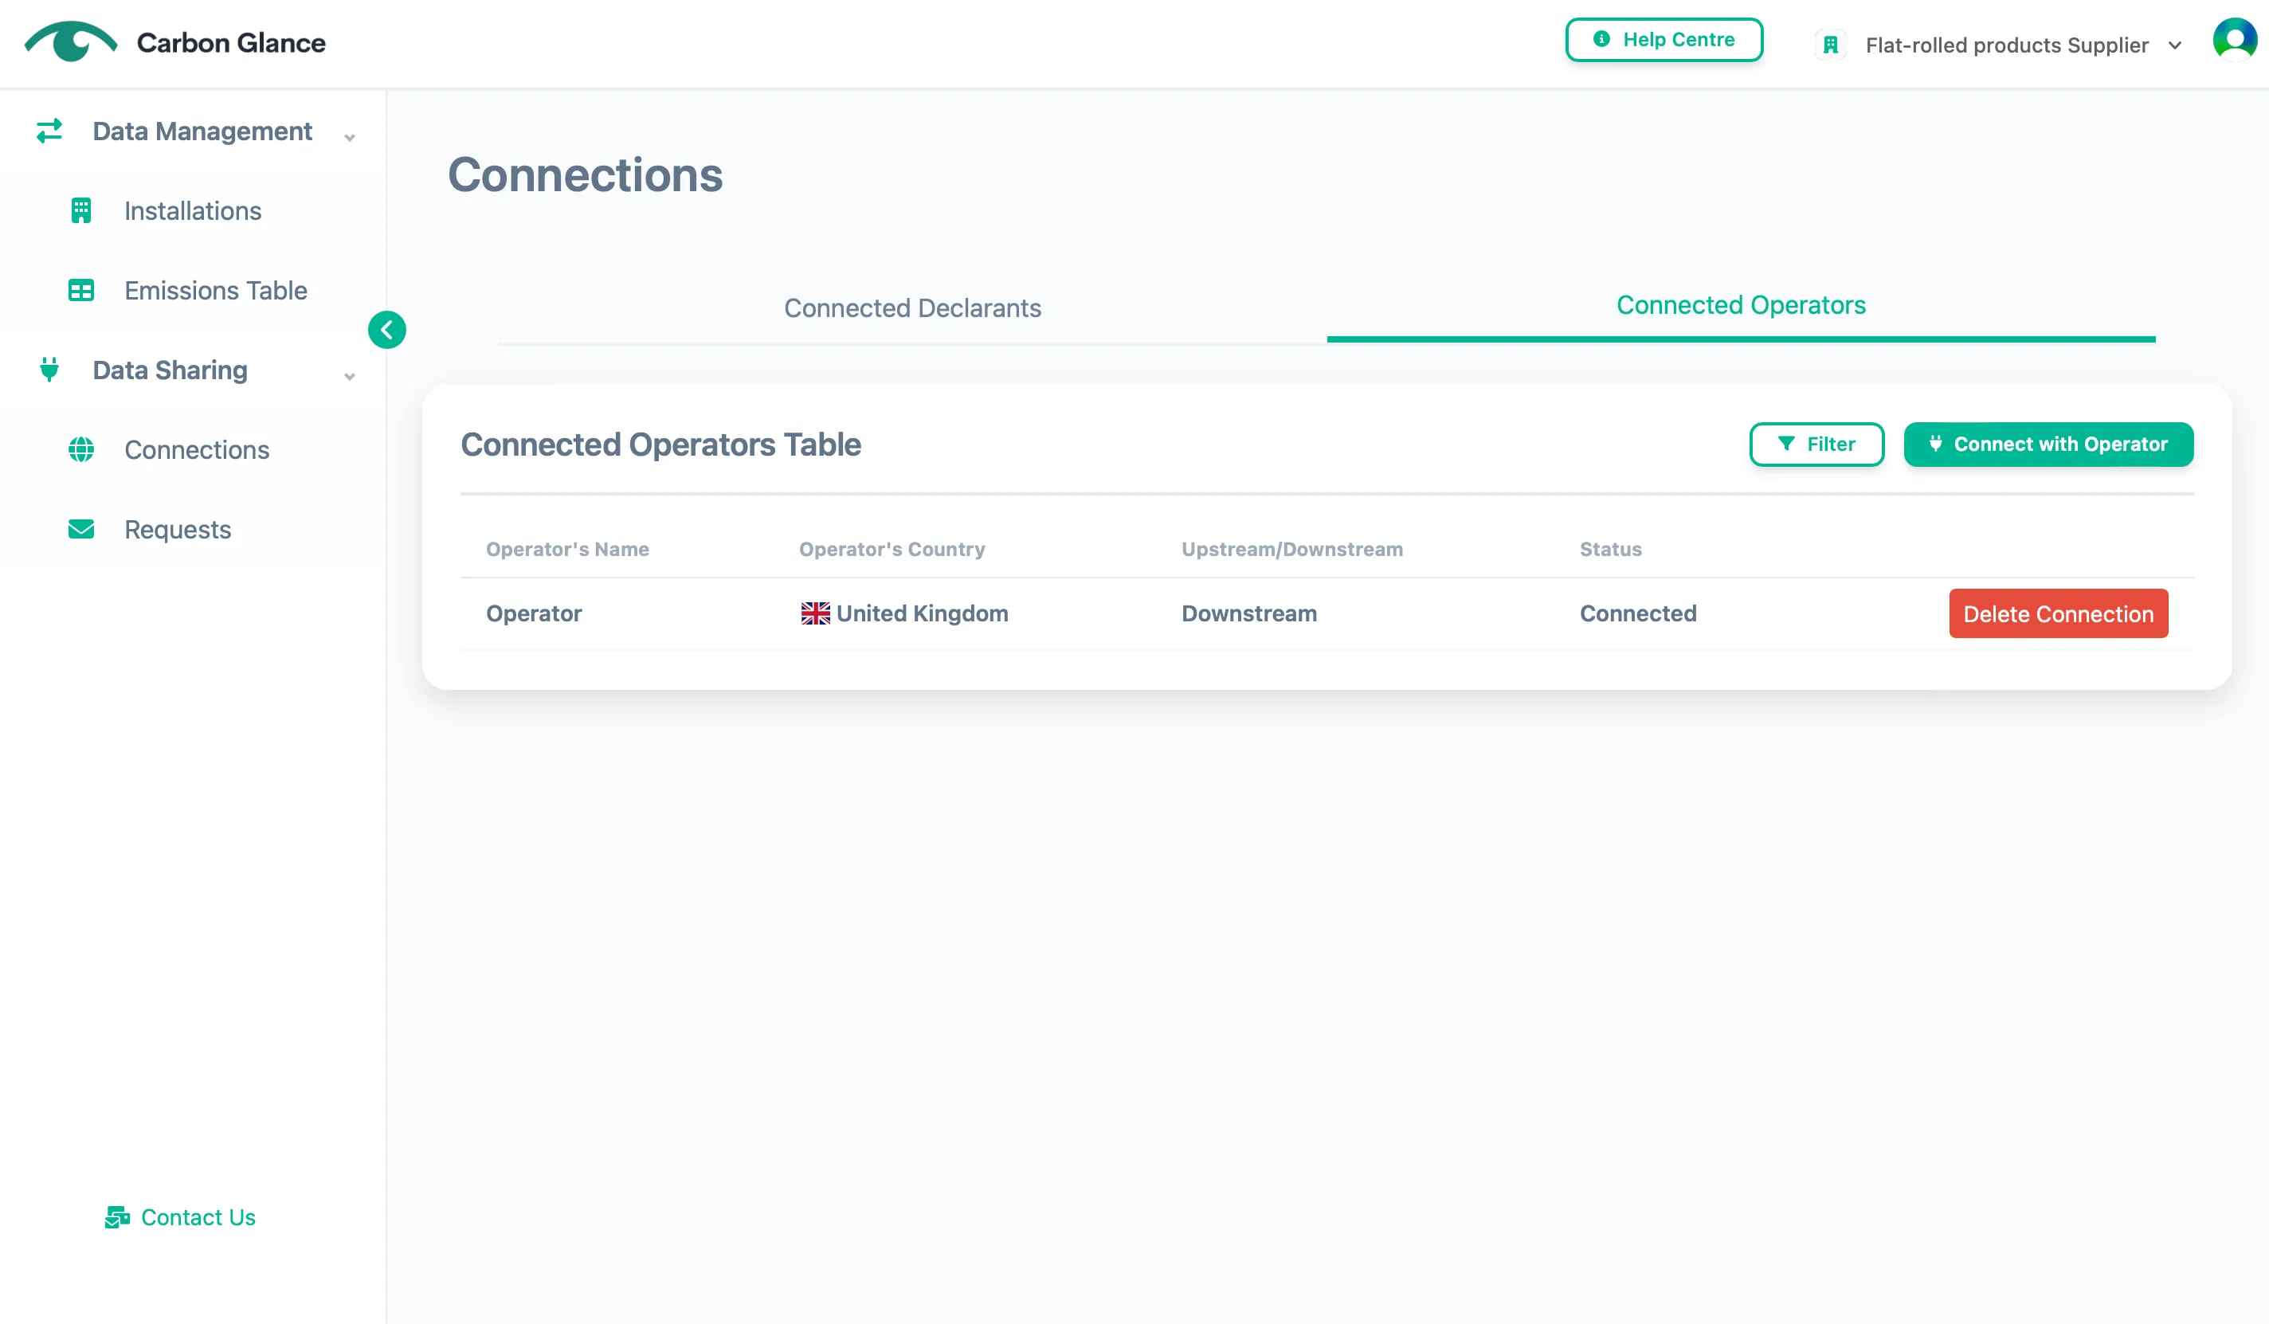Click the Data Sharing plug icon

49,370
